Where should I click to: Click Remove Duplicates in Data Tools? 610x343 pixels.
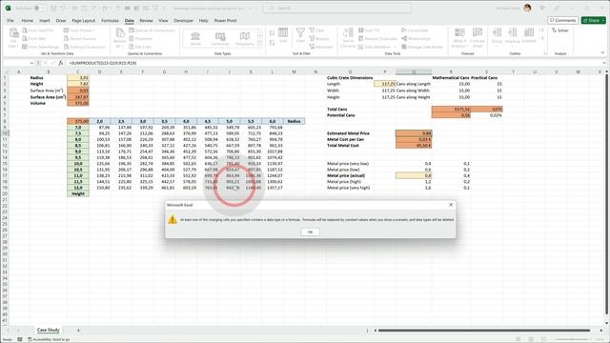pyautogui.click(x=377, y=38)
